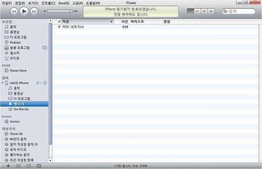Adjust the volume slider

(60, 11)
